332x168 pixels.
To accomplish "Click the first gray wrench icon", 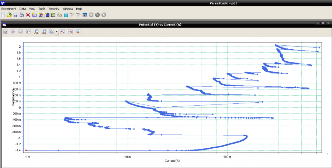I will (72, 15).
